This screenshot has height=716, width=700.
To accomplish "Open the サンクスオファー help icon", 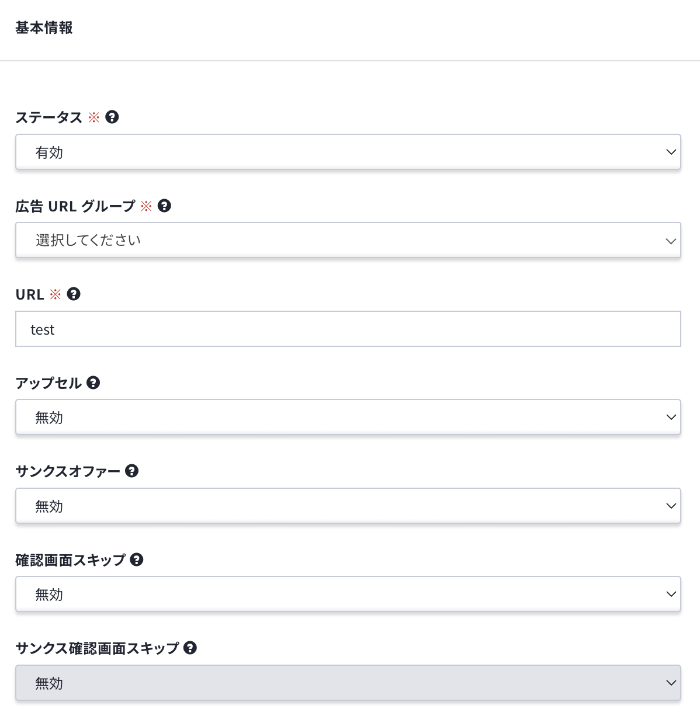I will [133, 471].
